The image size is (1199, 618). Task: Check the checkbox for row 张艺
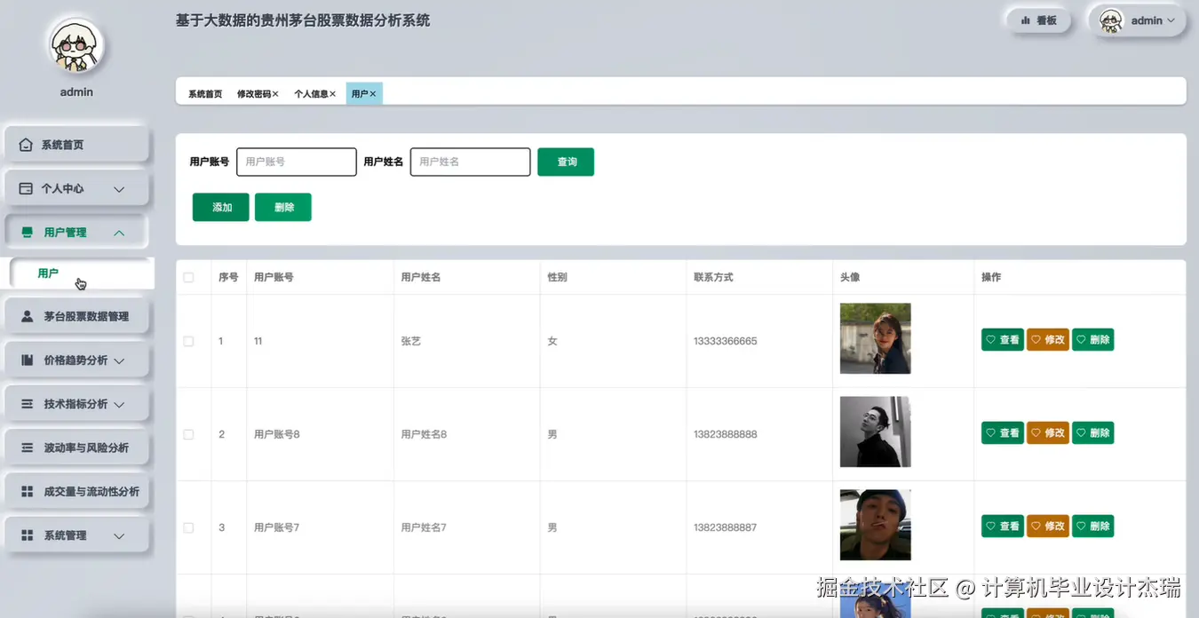(188, 341)
